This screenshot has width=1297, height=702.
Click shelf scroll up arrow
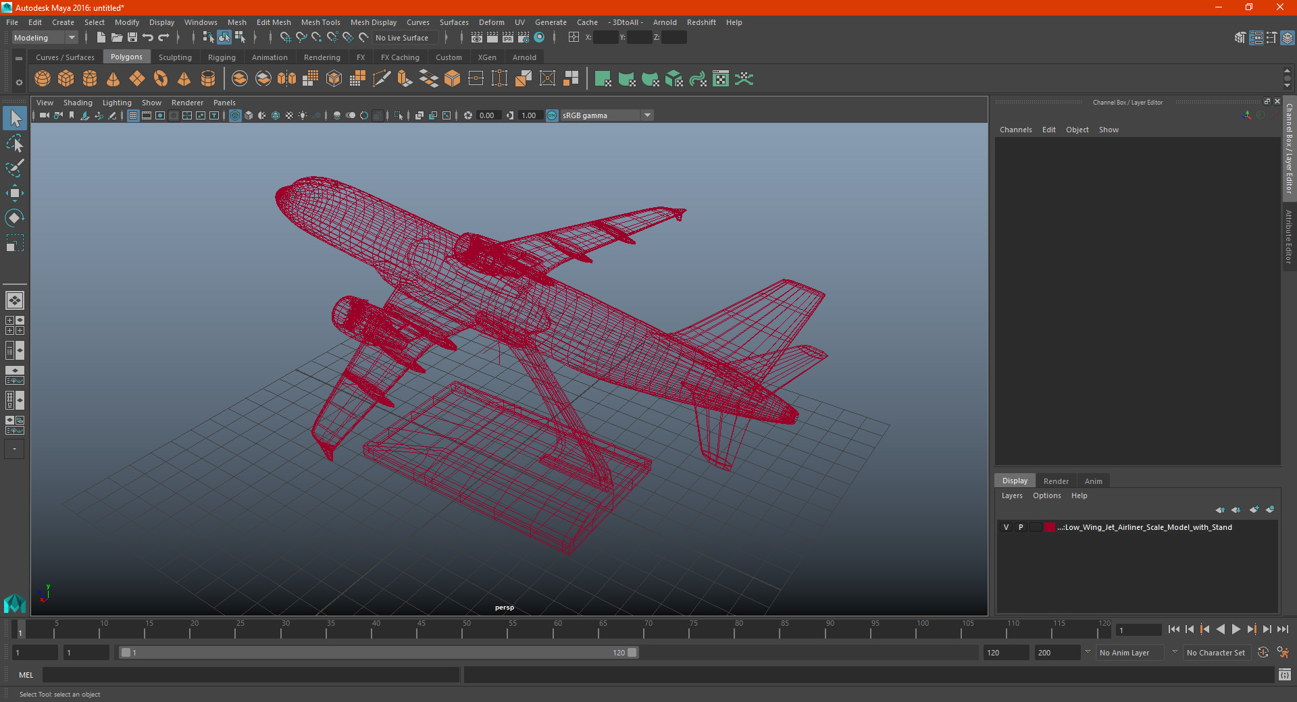(1287, 70)
